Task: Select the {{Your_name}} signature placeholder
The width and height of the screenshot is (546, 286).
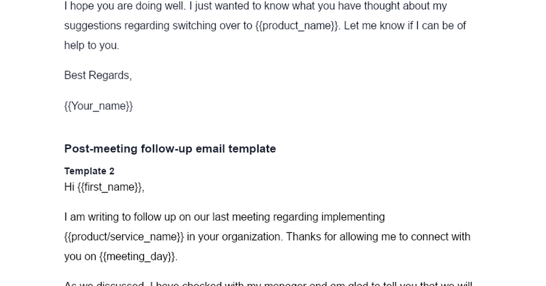Action: coord(98,106)
